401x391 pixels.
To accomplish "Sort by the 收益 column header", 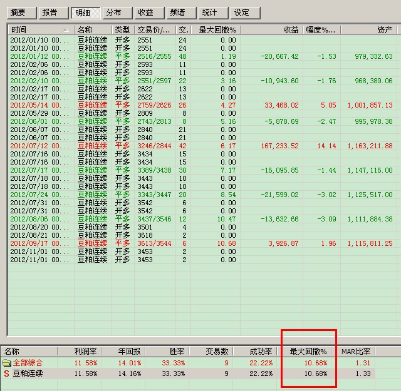I will (272, 30).
